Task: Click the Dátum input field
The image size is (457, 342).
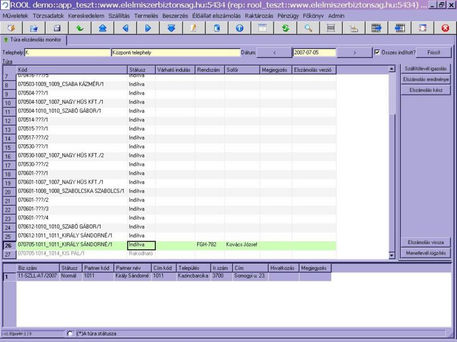Action: 314,52
